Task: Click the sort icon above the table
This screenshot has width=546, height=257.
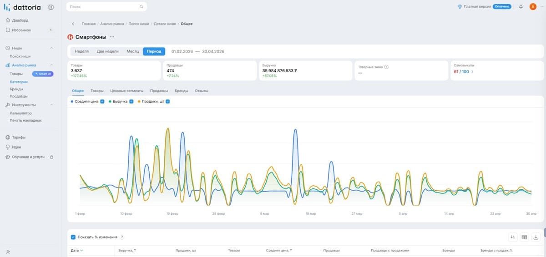Action: coord(513,237)
